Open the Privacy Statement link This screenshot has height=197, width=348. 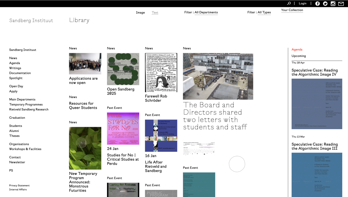tap(19, 186)
